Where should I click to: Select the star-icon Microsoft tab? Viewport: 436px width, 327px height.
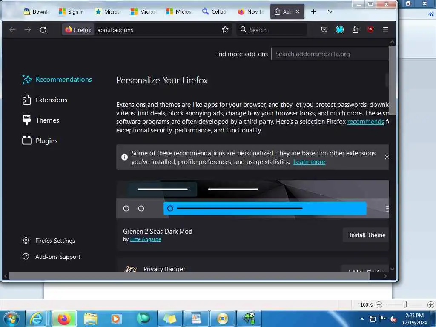(x=107, y=11)
